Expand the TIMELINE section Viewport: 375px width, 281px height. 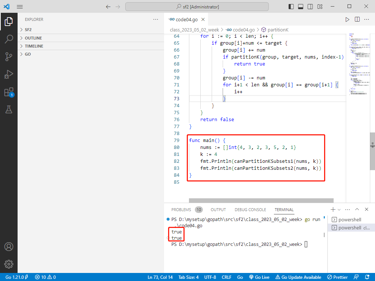tap(91, 46)
